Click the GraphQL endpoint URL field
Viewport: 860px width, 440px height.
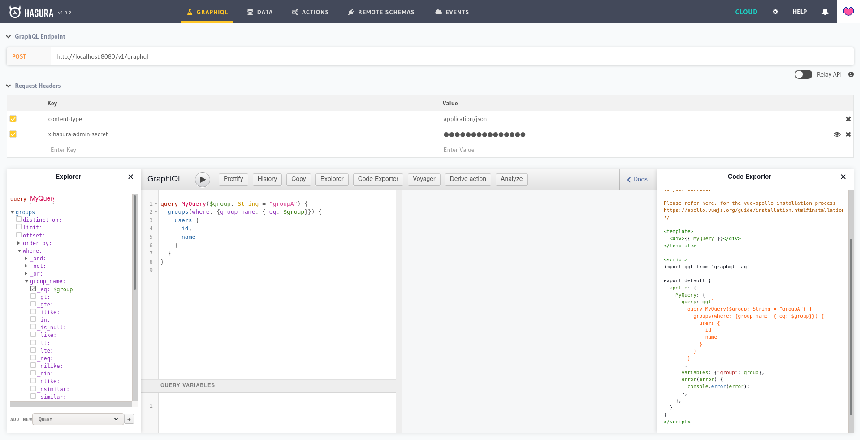[452, 57]
